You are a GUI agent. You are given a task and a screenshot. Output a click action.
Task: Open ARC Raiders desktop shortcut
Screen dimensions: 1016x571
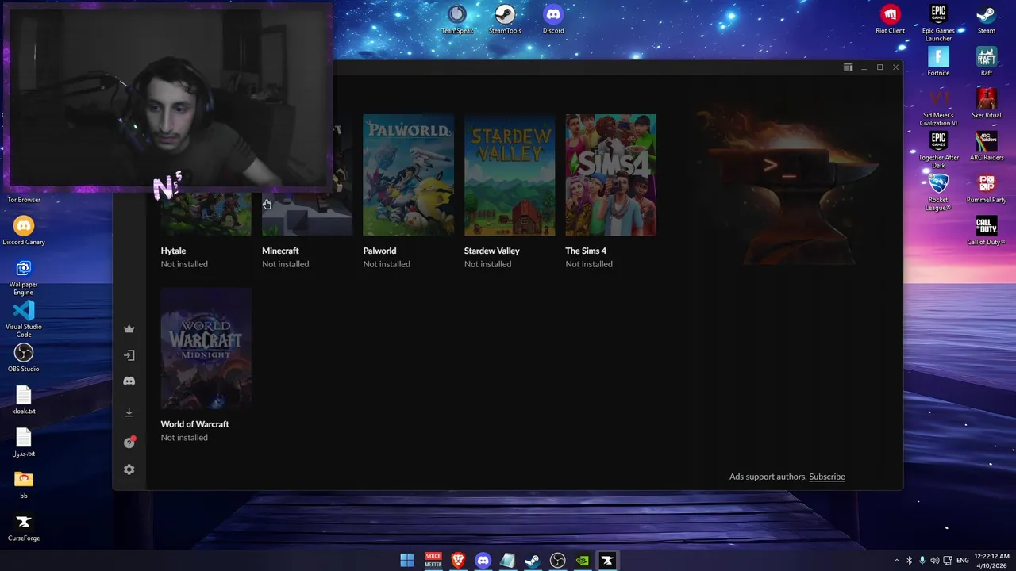coord(987,145)
